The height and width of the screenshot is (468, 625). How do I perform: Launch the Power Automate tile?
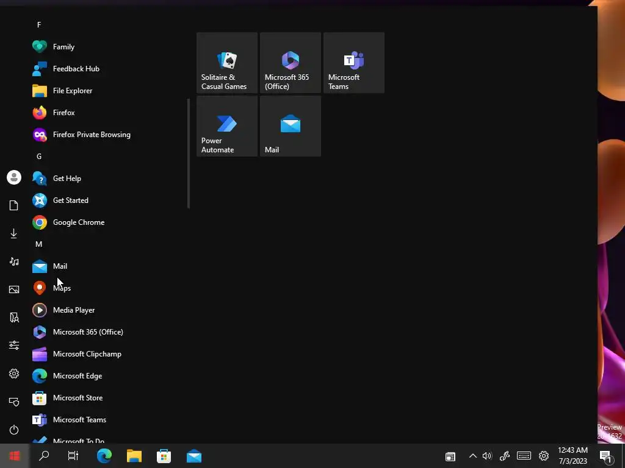point(227,126)
